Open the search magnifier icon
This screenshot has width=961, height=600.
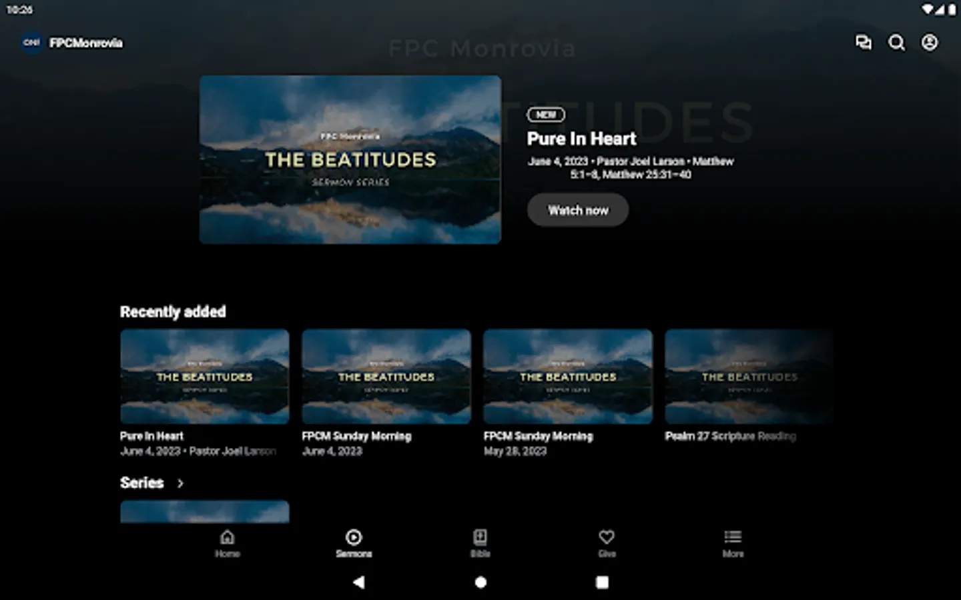click(896, 43)
